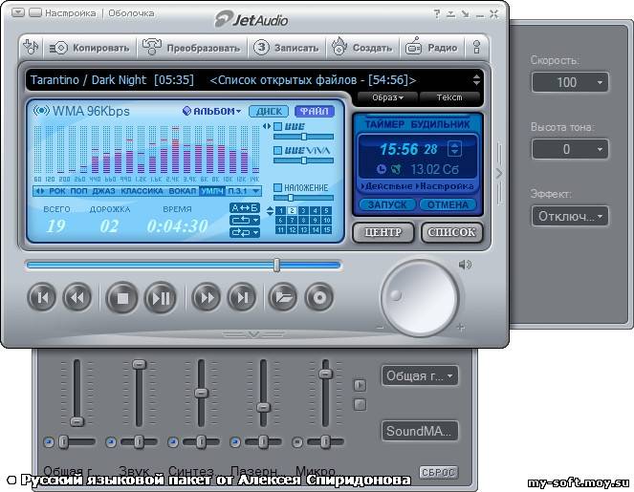Click the Копировать rip icon
This screenshot has height=492, width=634.
click(58, 48)
